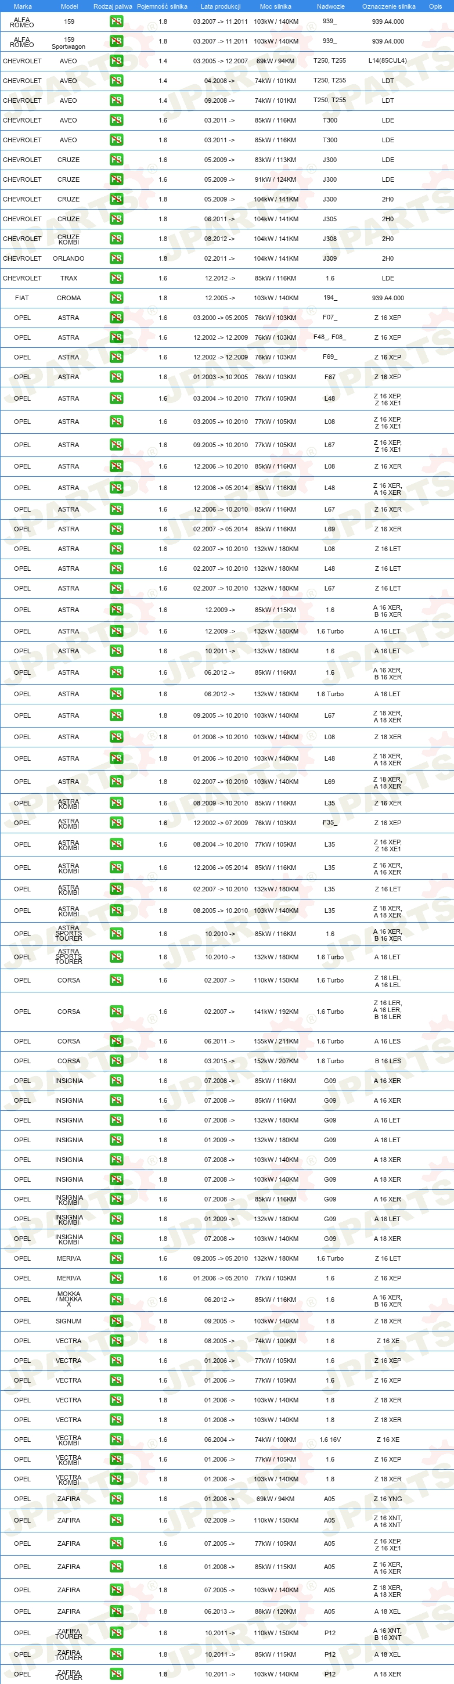Click the TRAX model cell
The height and width of the screenshot is (1684, 454).
pyautogui.click(x=69, y=278)
